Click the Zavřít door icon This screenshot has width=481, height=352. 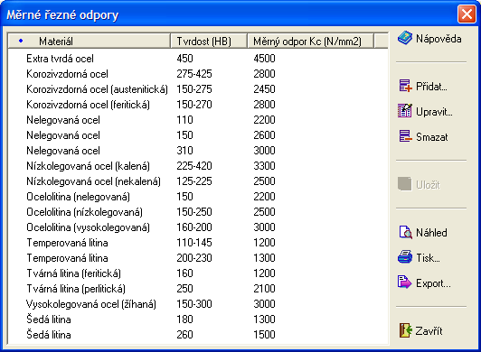click(405, 330)
